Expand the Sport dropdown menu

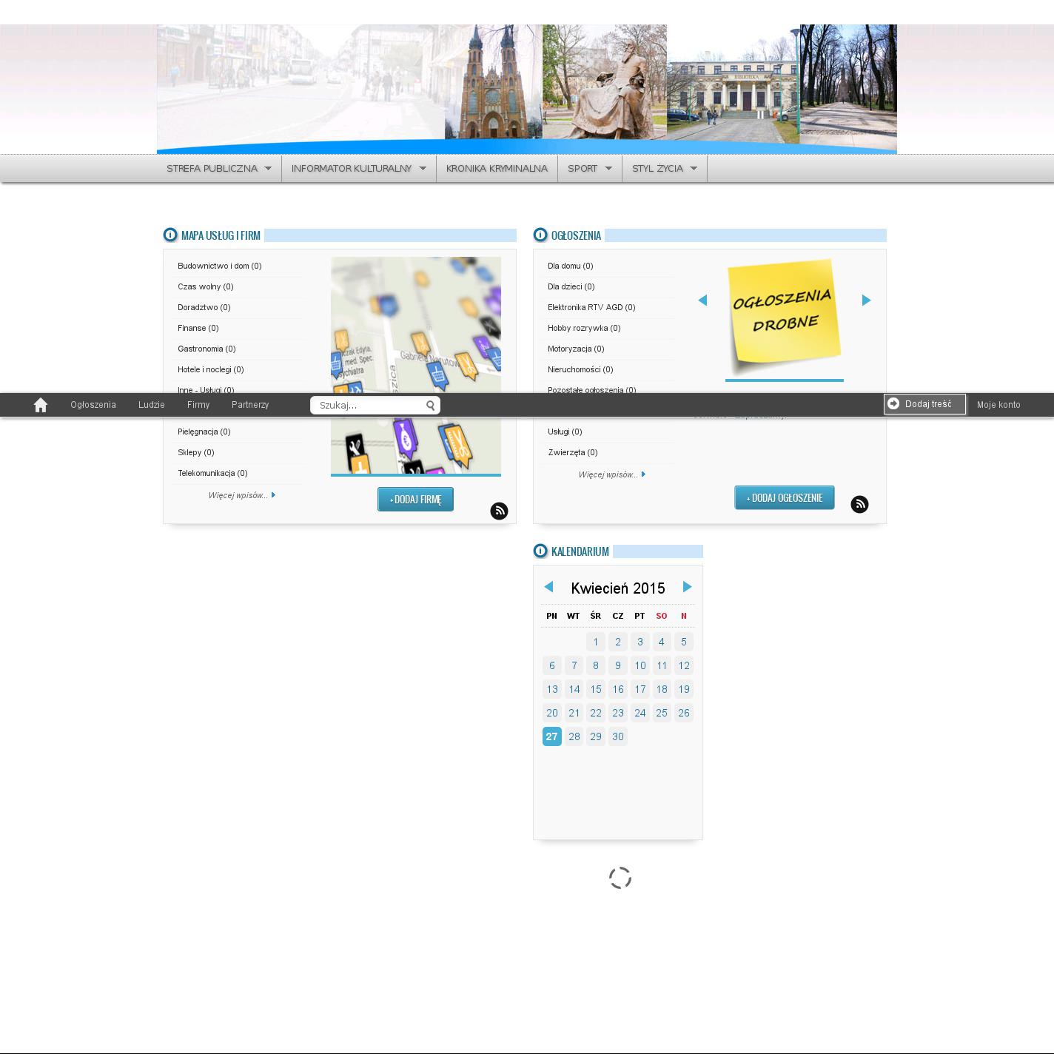click(589, 169)
